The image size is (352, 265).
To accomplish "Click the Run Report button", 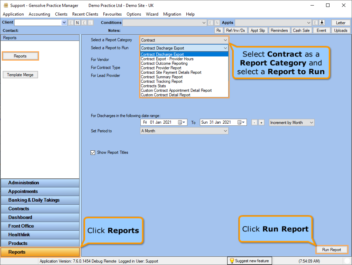I will point(332,249).
